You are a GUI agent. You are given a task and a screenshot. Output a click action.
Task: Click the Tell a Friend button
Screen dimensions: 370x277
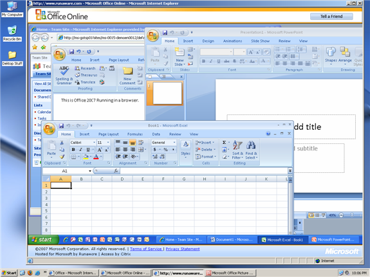click(x=331, y=16)
